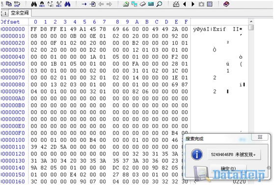The height and width of the screenshot is (185, 274).
Task: Click the Go To Offset arrow icon
Action: click(x=84, y=4)
